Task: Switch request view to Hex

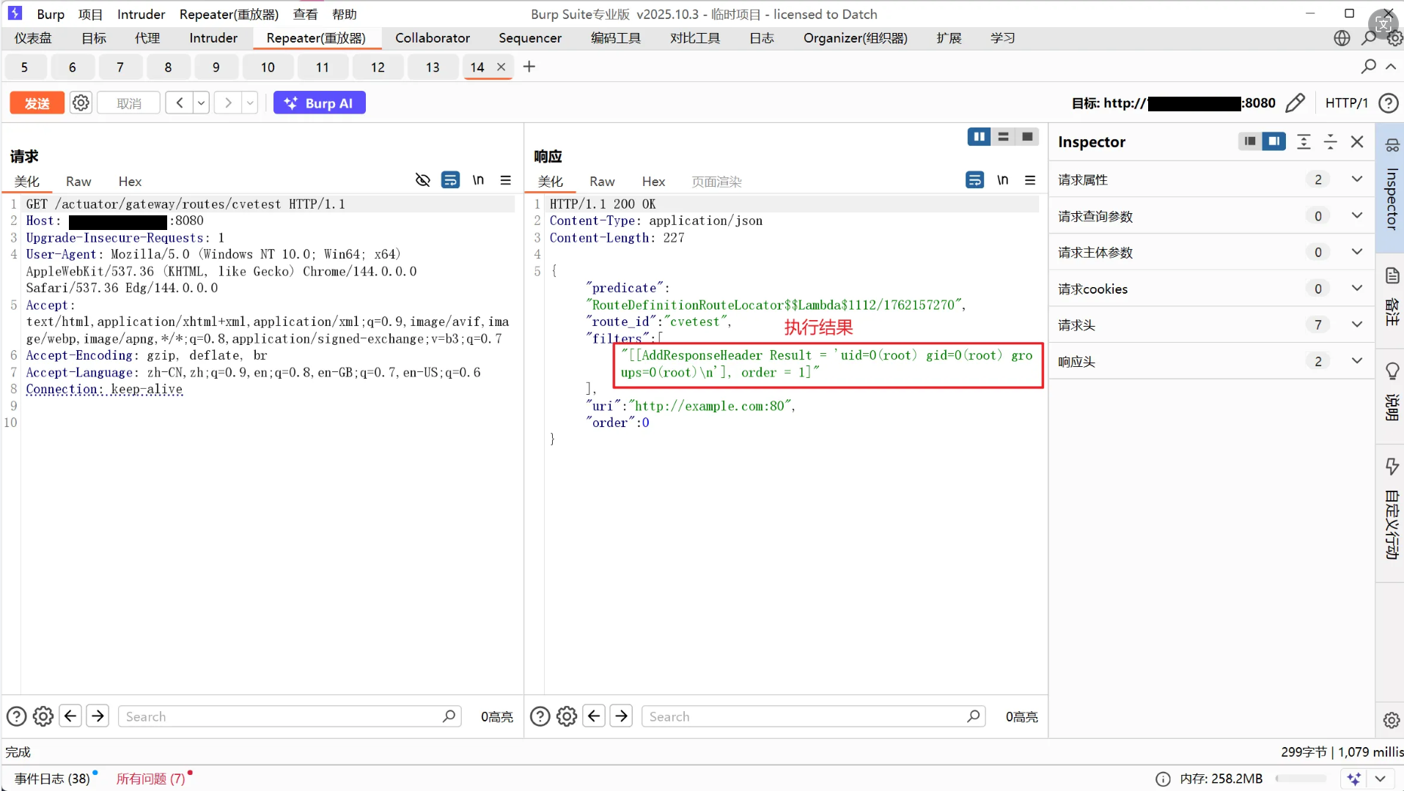Action: 130,182
